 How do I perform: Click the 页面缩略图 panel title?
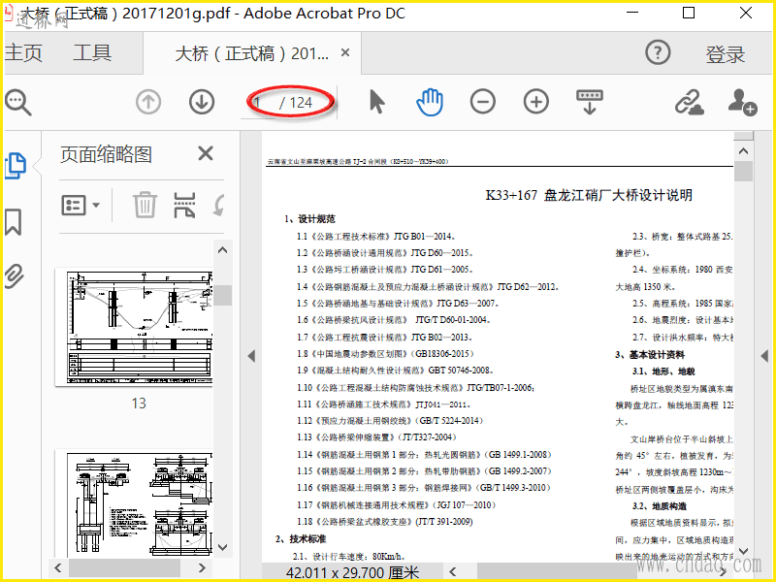pos(106,154)
